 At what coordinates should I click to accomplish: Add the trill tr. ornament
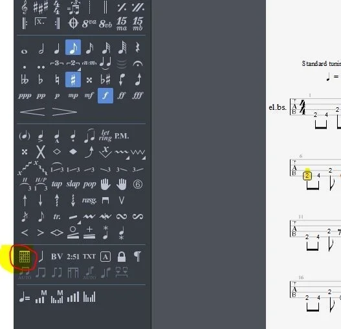coord(57,217)
